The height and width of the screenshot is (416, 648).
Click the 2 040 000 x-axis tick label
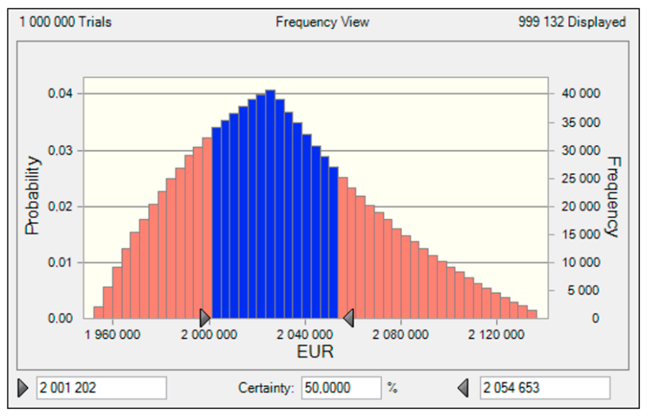pos(305,335)
